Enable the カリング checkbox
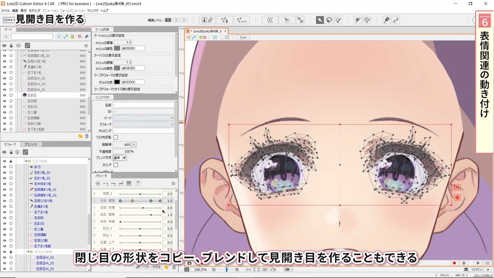Image resolution: width=494 pixels, height=278 pixels. [116, 165]
